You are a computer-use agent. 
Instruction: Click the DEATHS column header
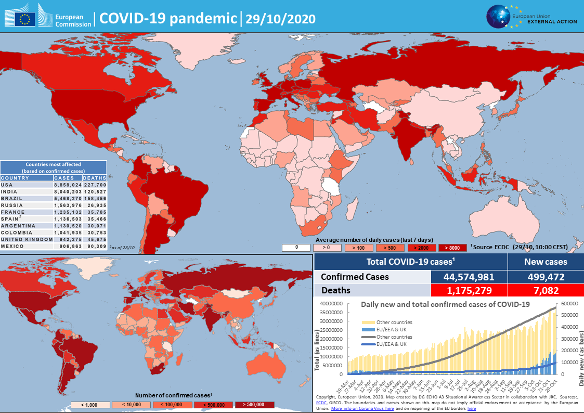[x=94, y=178]
